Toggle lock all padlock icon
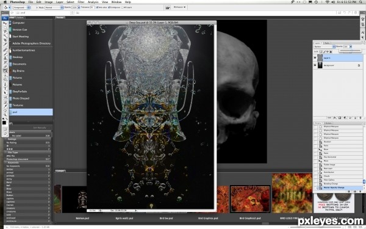This screenshot has height=229, width=366. tap(331, 52)
